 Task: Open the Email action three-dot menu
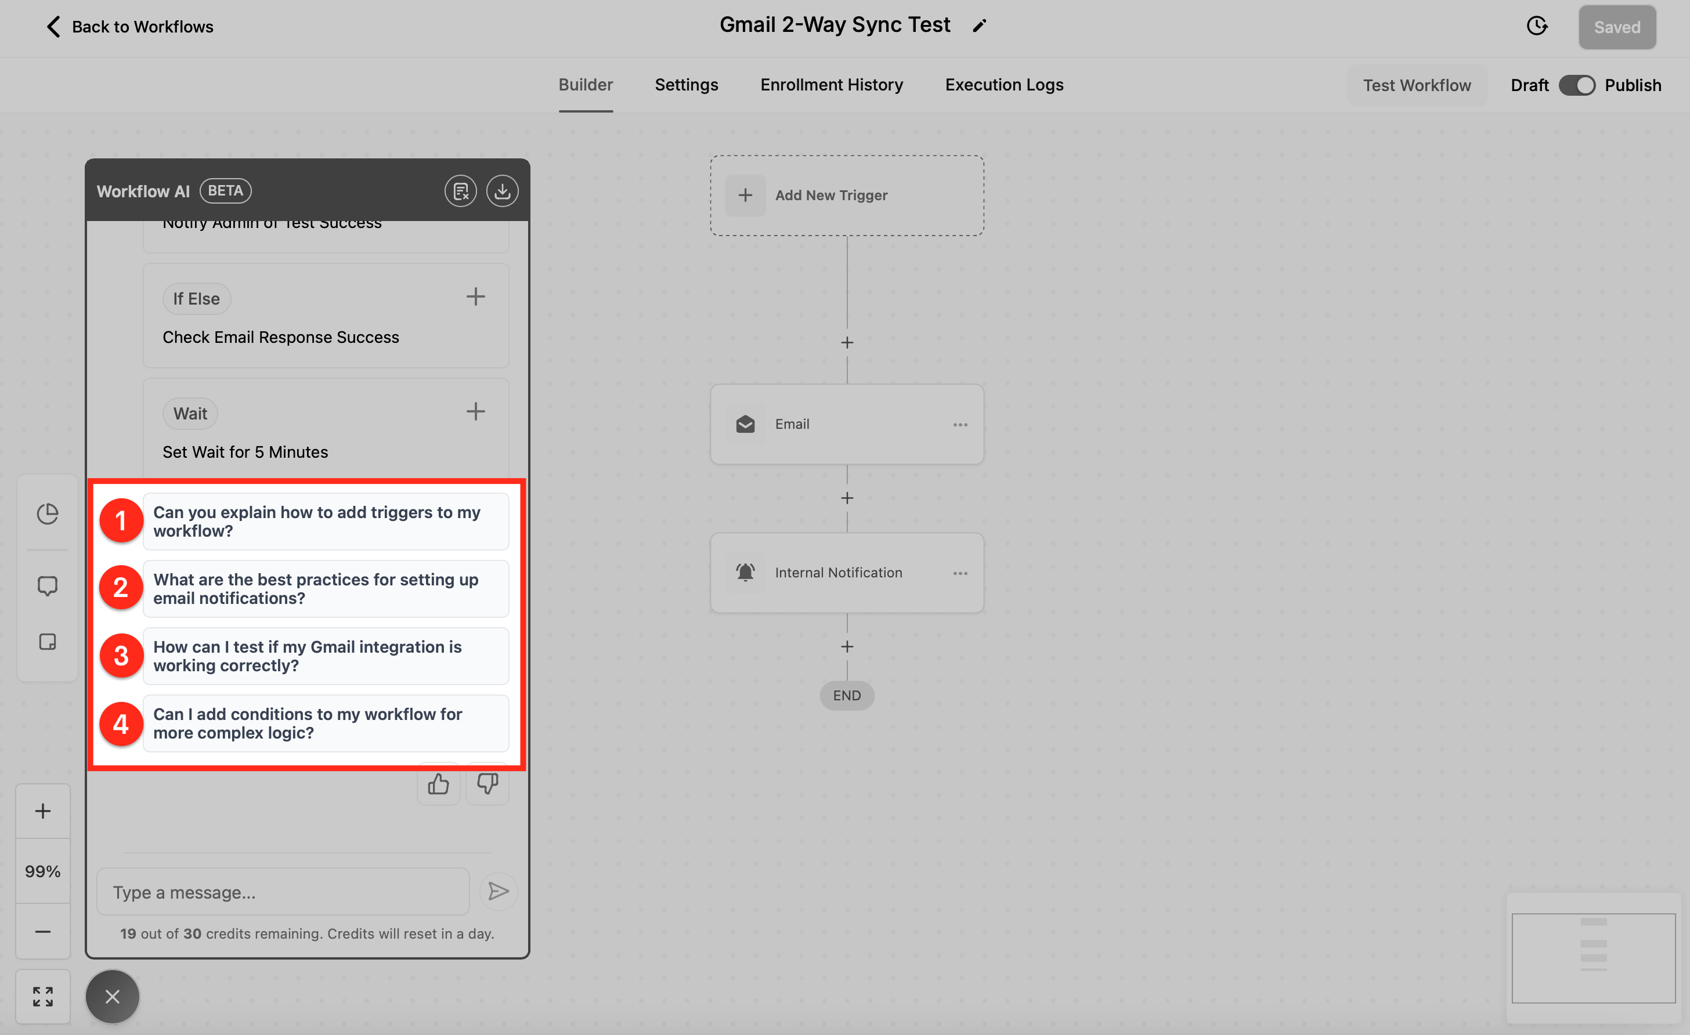tap(959, 425)
